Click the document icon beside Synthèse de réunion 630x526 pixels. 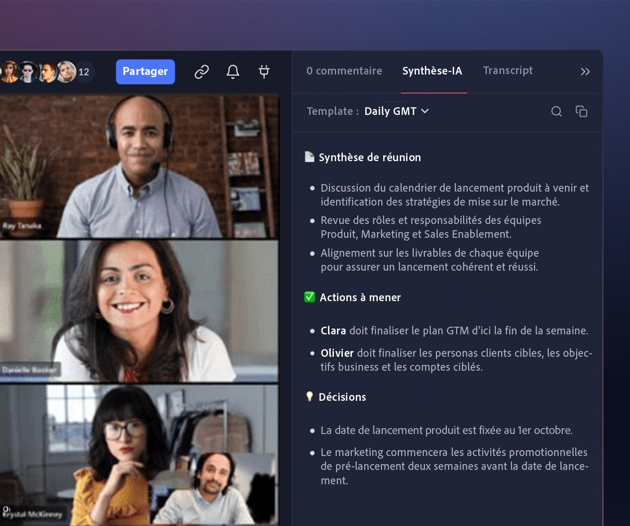[309, 156]
